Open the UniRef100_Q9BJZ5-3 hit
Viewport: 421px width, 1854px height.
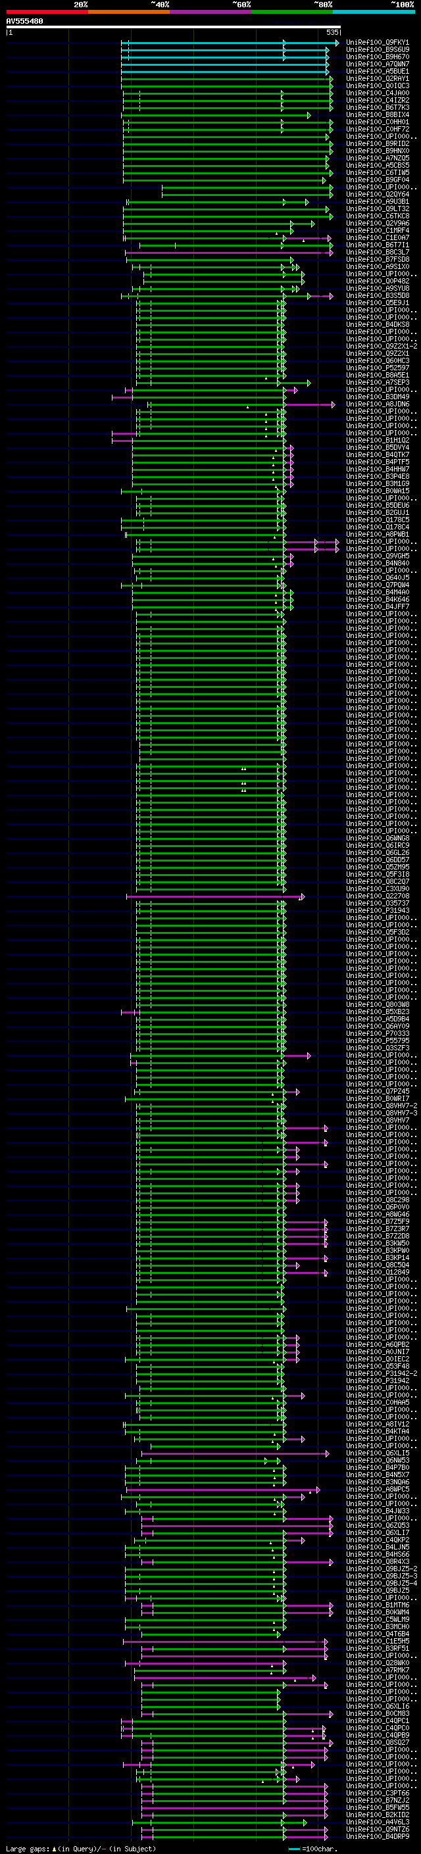tap(382, 1575)
